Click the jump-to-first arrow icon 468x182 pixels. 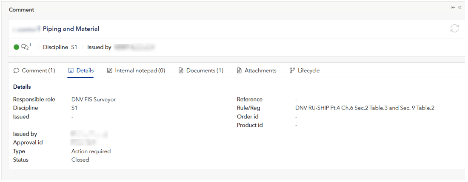[x=453, y=7]
